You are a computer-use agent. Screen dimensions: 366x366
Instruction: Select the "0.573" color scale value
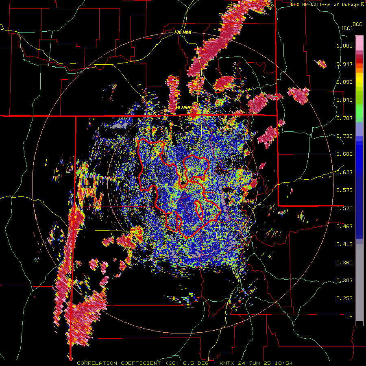[x=344, y=190]
